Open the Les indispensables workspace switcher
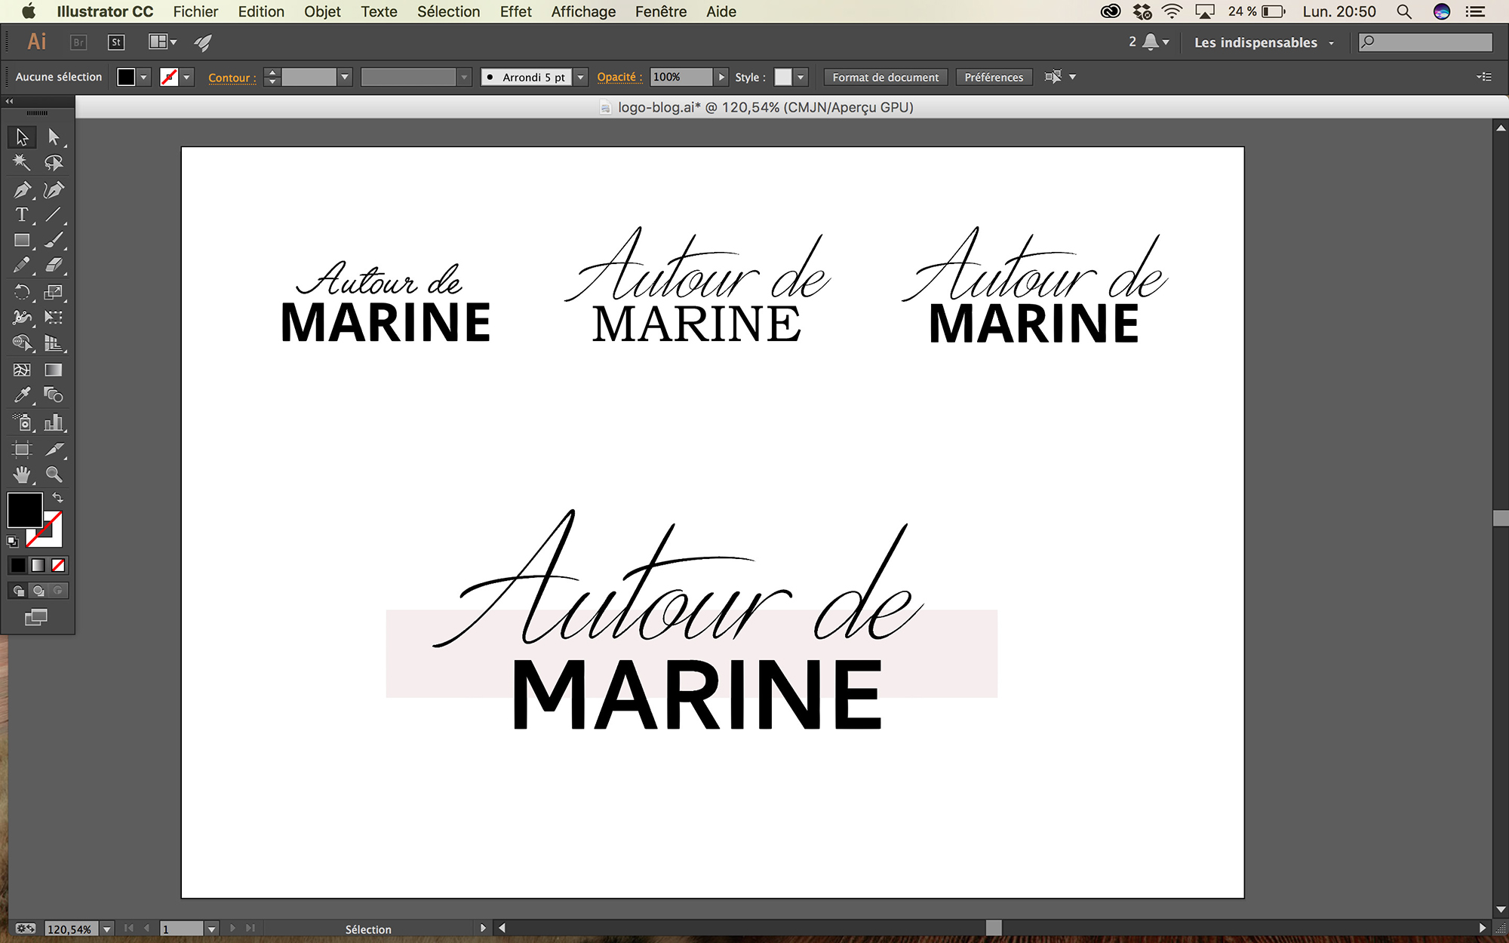Screen dimensions: 1509x943 (x=1264, y=42)
